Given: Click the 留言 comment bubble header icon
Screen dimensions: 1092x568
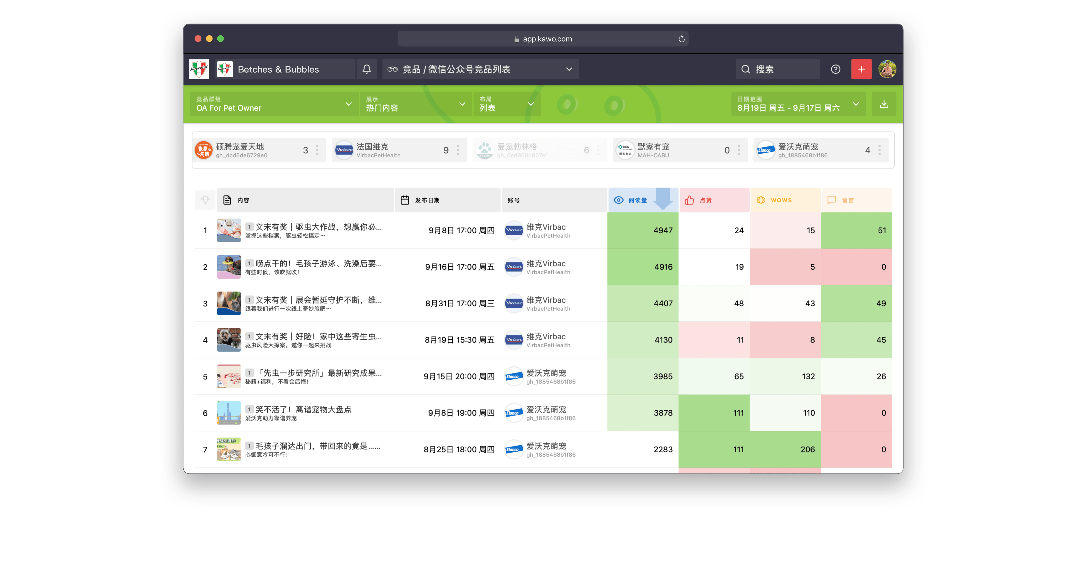Looking at the screenshot, I should pyautogui.click(x=832, y=200).
